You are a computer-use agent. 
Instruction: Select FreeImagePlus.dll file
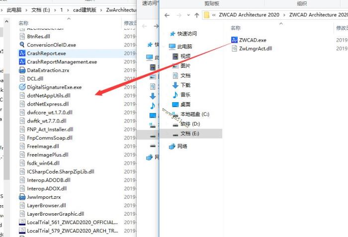(48, 155)
